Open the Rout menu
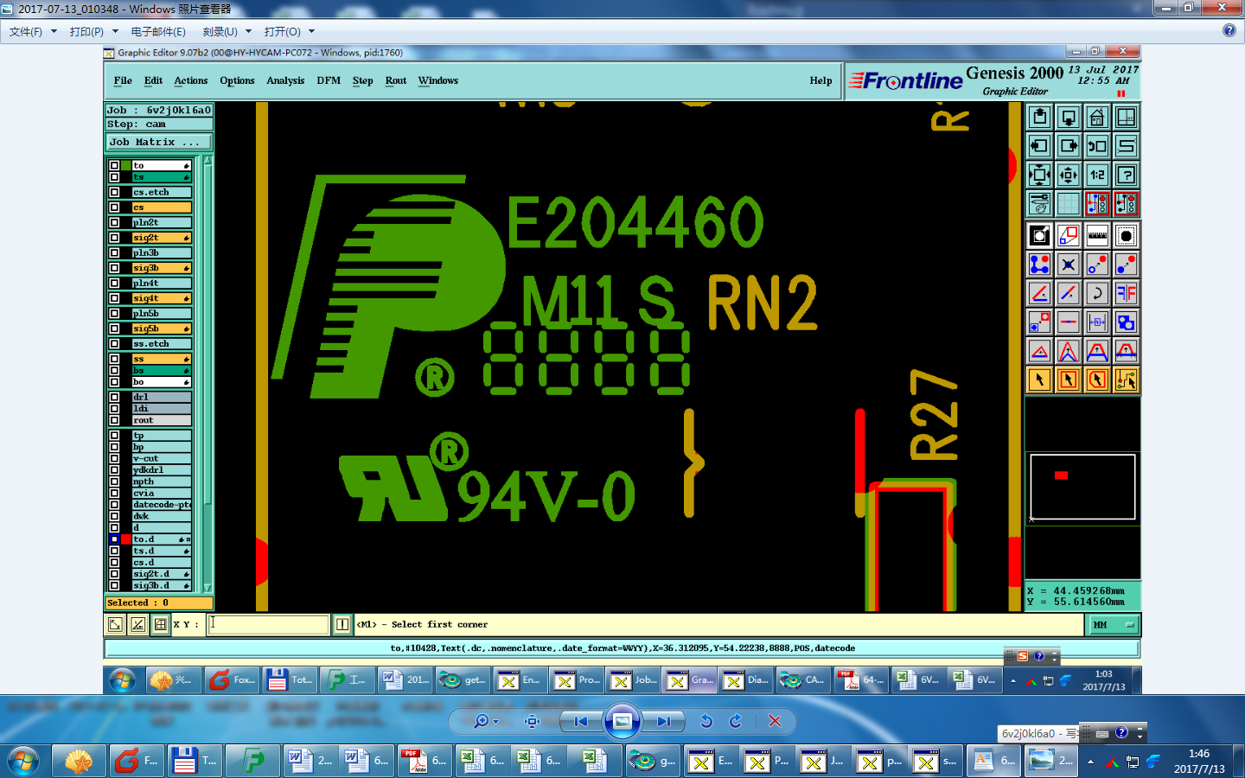The width and height of the screenshot is (1245, 778). tap(396, 80)
